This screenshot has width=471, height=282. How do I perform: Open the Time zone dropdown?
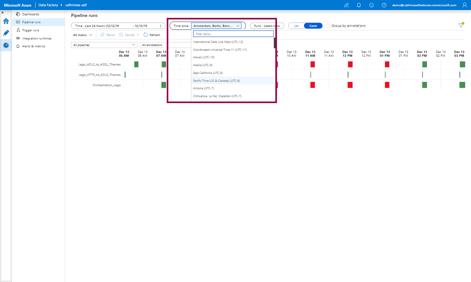(216, 26)
